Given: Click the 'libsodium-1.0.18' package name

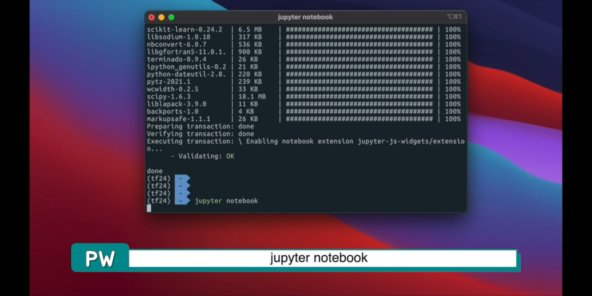Looking at the screenshot, I should [x=179, y=37].
